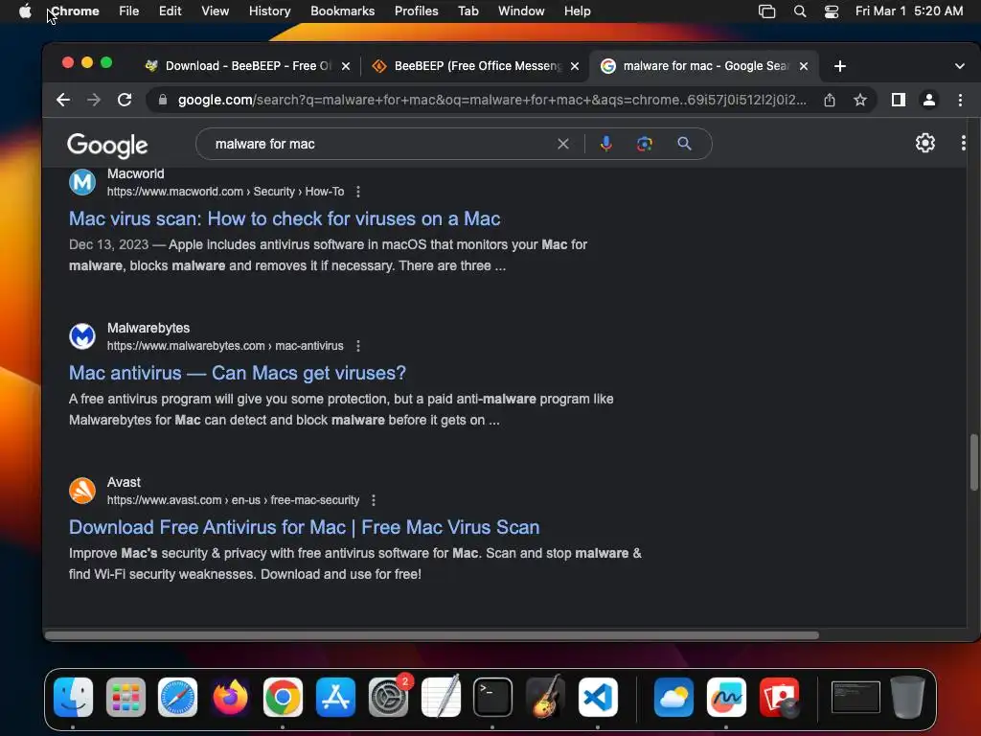The image size is (981, 736).
Task: Open Mac virus scan Macworld link
Action: (284, 218)
